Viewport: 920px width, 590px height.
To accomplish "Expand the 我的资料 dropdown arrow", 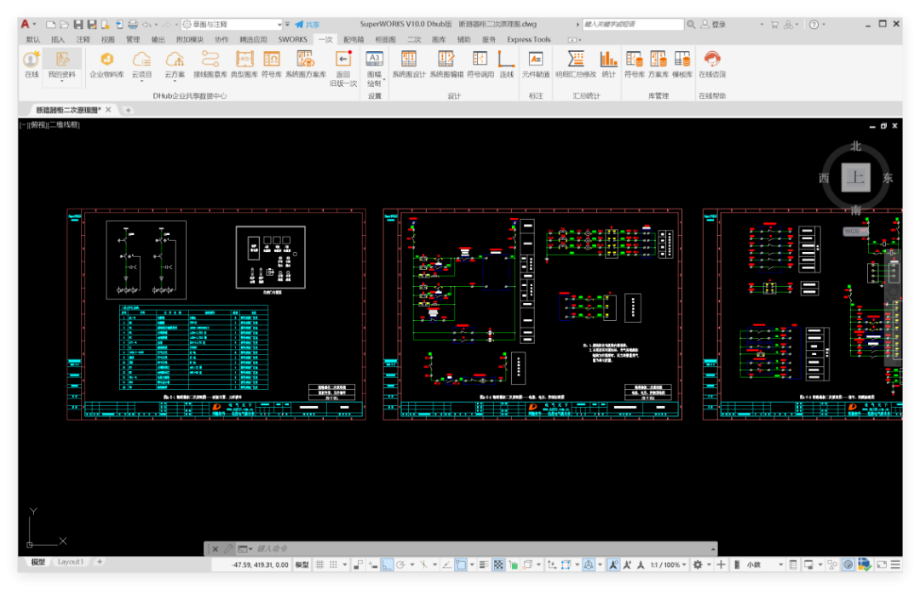I will (61, 81).
